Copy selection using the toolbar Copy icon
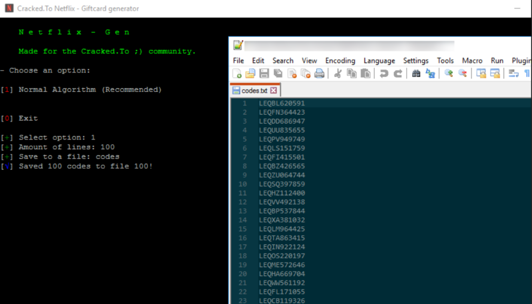The width and height of the screenshot is (532, 304). tap(352, 73)
